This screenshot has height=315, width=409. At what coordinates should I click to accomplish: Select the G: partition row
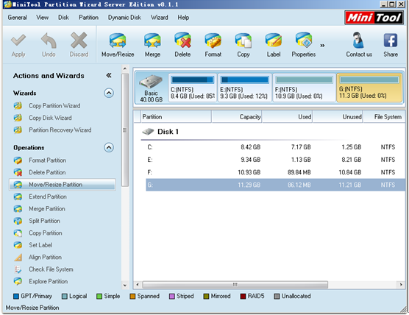275,185
